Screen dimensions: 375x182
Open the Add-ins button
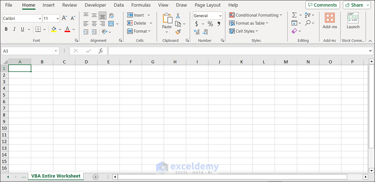330,21
